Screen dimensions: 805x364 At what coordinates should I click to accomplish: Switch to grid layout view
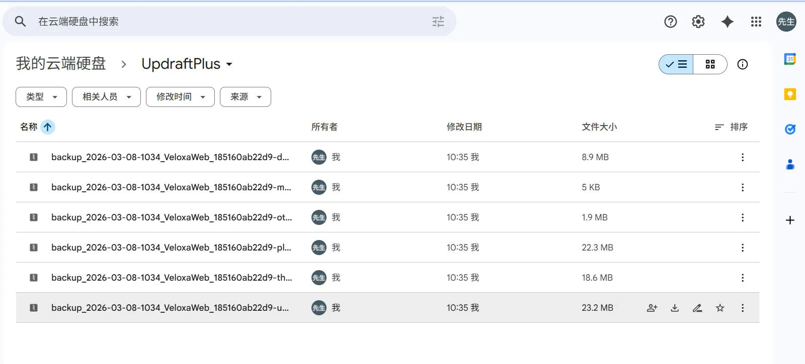710,64
